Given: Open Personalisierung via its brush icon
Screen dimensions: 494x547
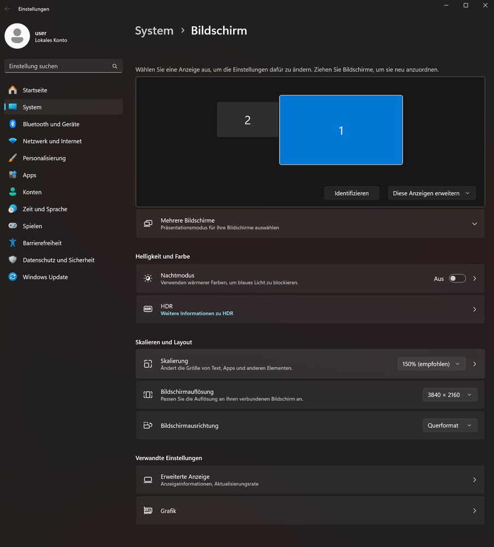Looking at the screenshot, I should (13, 158).
